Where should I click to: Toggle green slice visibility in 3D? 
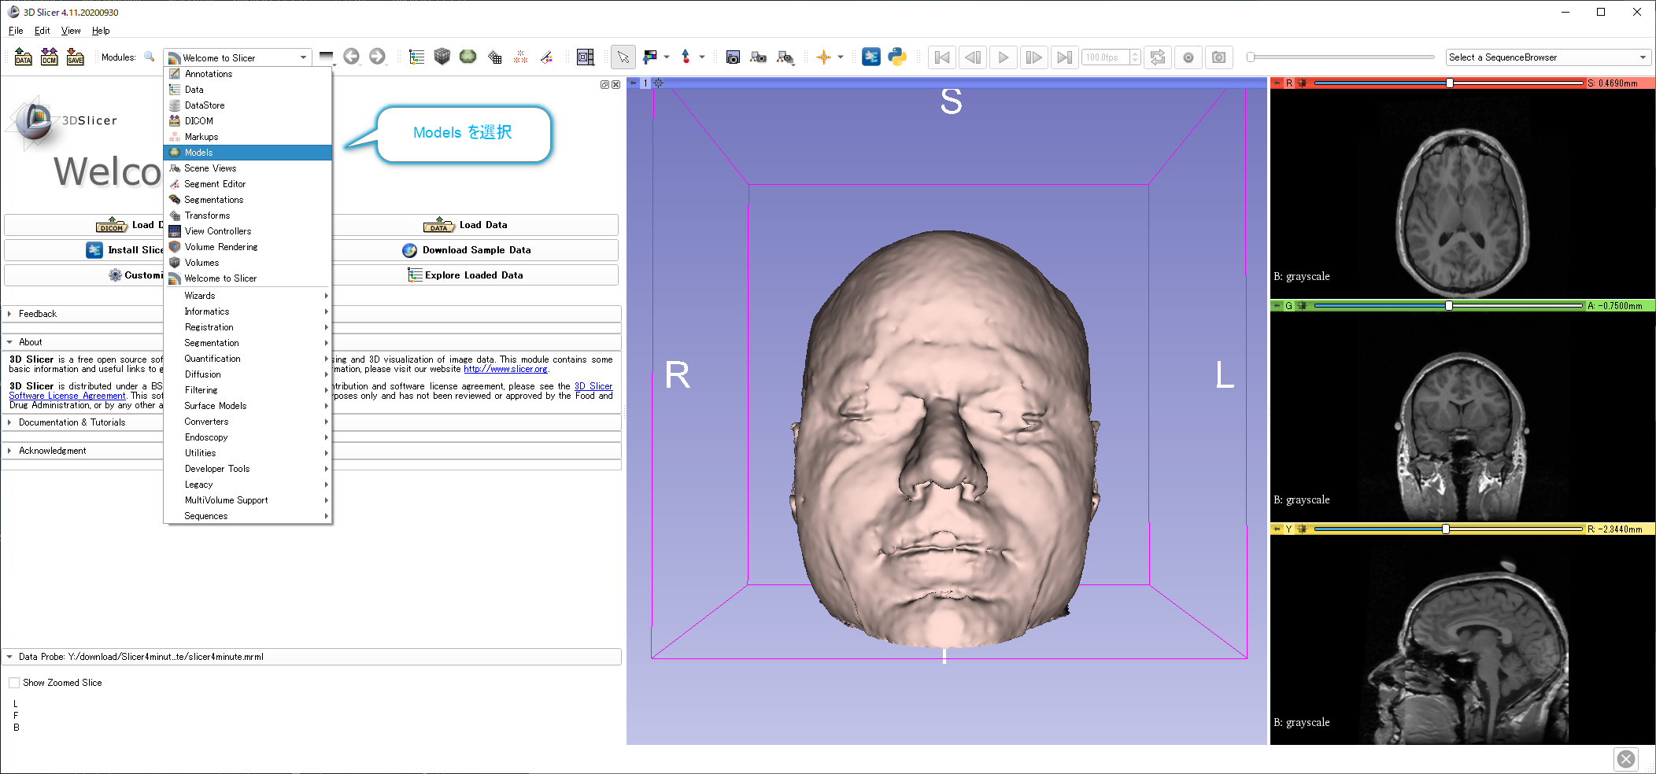tap(1302, 306)
